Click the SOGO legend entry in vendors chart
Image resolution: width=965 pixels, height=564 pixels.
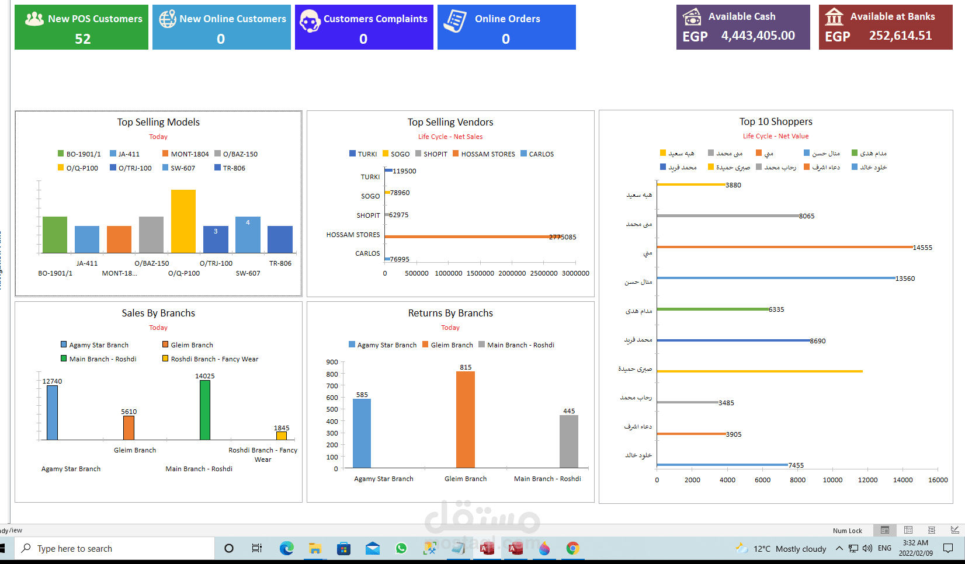pyautogui.click(x=396, y=154)
